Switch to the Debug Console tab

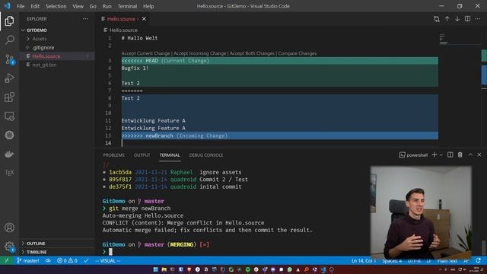(206, 155)
